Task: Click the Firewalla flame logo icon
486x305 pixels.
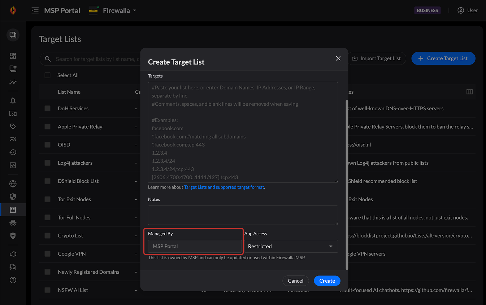Action: 13,10
